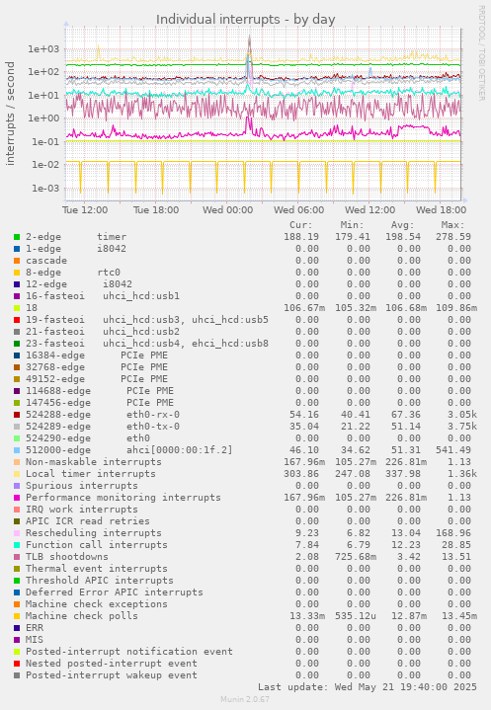The width and height of the screenshot is (491, 710).
Task: Click the cyan Function call interrupts swatch
Action: [x=17, y=545]
